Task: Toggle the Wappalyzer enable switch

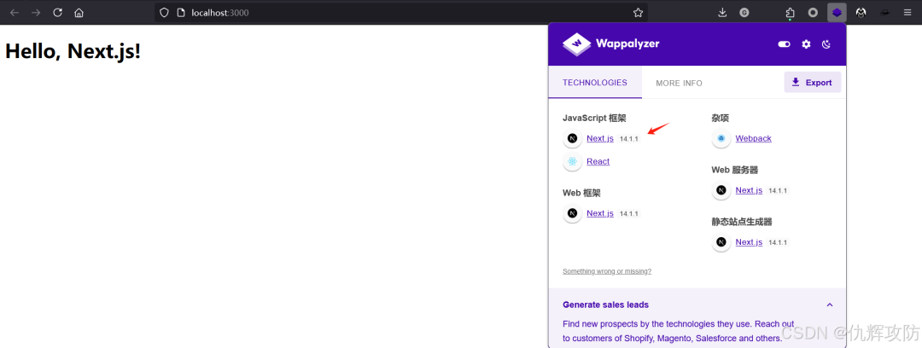Action: click(x=784, y=44)
